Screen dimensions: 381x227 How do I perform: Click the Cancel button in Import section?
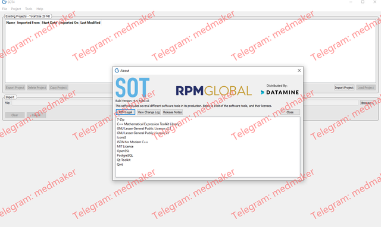point(36,115)
